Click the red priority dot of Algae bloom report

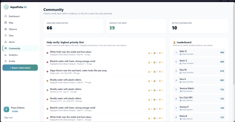coord(47,72)
